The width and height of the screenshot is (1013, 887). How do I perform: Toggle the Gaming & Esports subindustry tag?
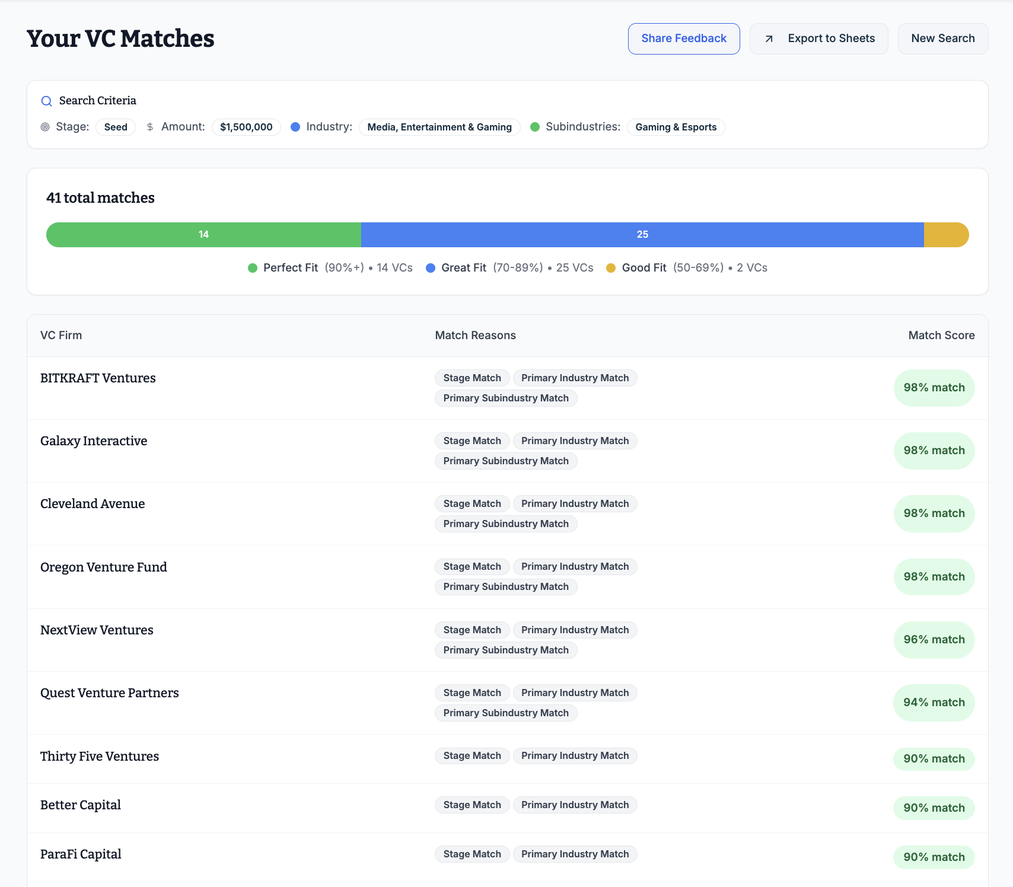point(676,127)
